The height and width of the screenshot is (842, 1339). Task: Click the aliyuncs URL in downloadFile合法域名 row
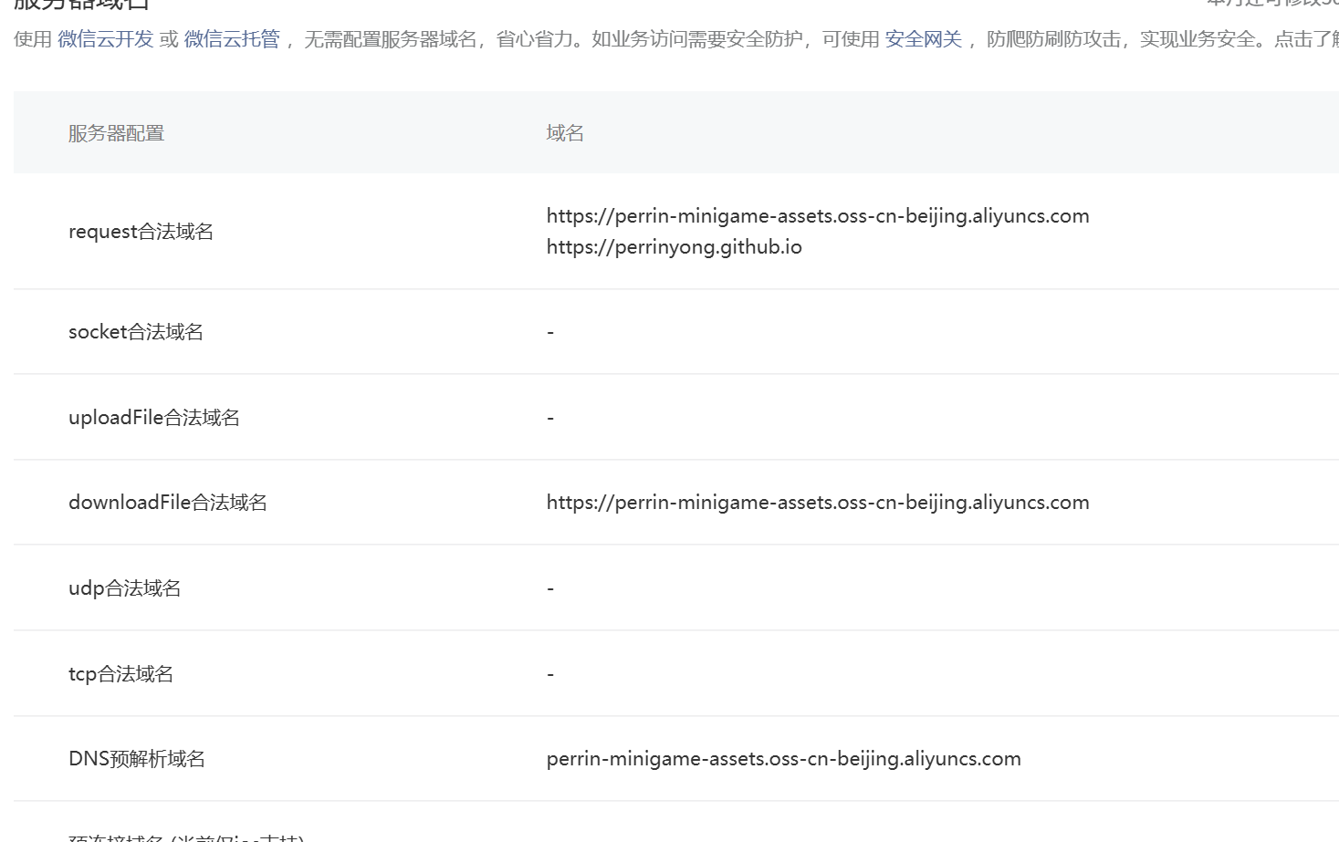818,503
